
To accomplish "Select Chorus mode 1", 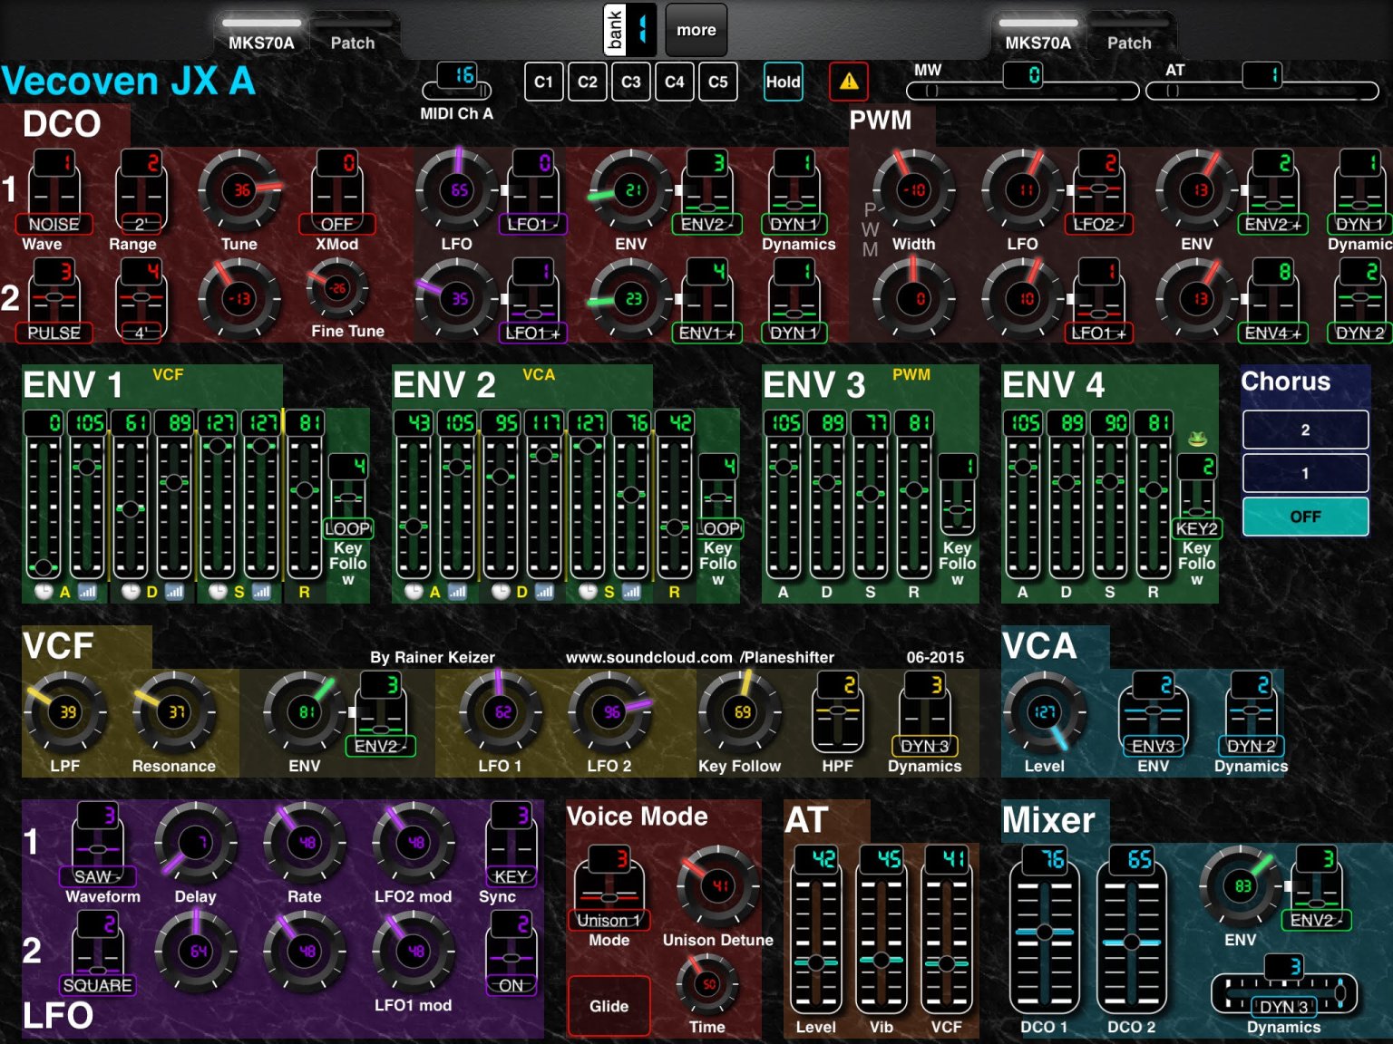I will coord(1305,473).
